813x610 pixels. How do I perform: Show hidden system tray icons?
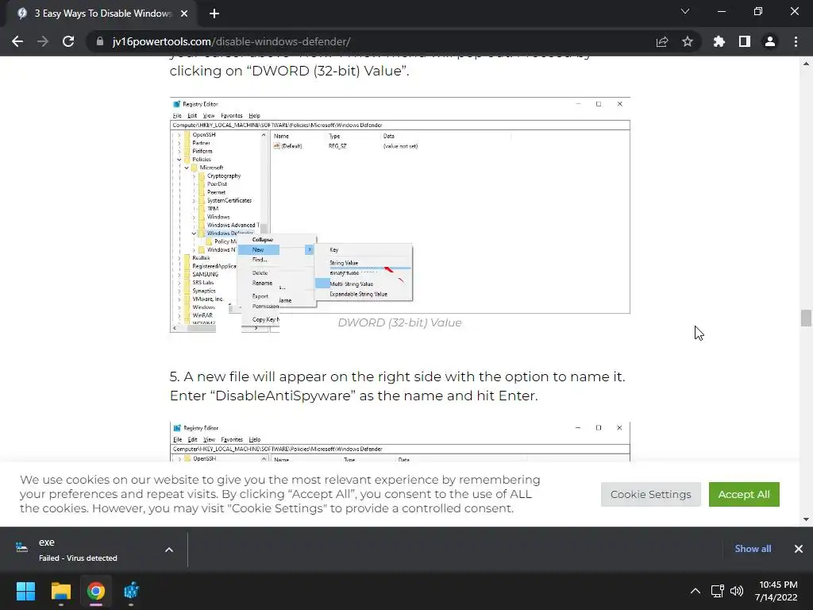tap(695, 591)
